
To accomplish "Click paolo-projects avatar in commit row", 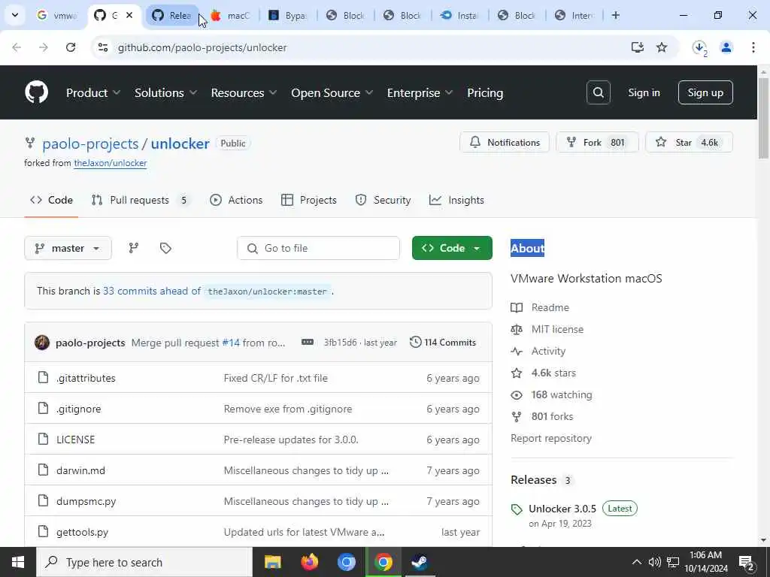I will point(42,343).
